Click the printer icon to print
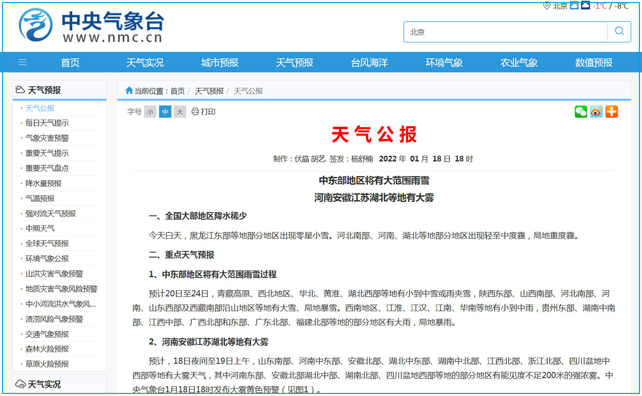Viewport: 642px width, 396px height. (x=195, y=111)
